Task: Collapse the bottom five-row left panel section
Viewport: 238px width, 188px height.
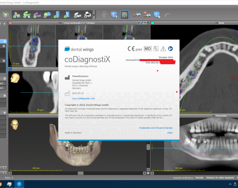Action: pyautogui.click(x=4, y=113)
